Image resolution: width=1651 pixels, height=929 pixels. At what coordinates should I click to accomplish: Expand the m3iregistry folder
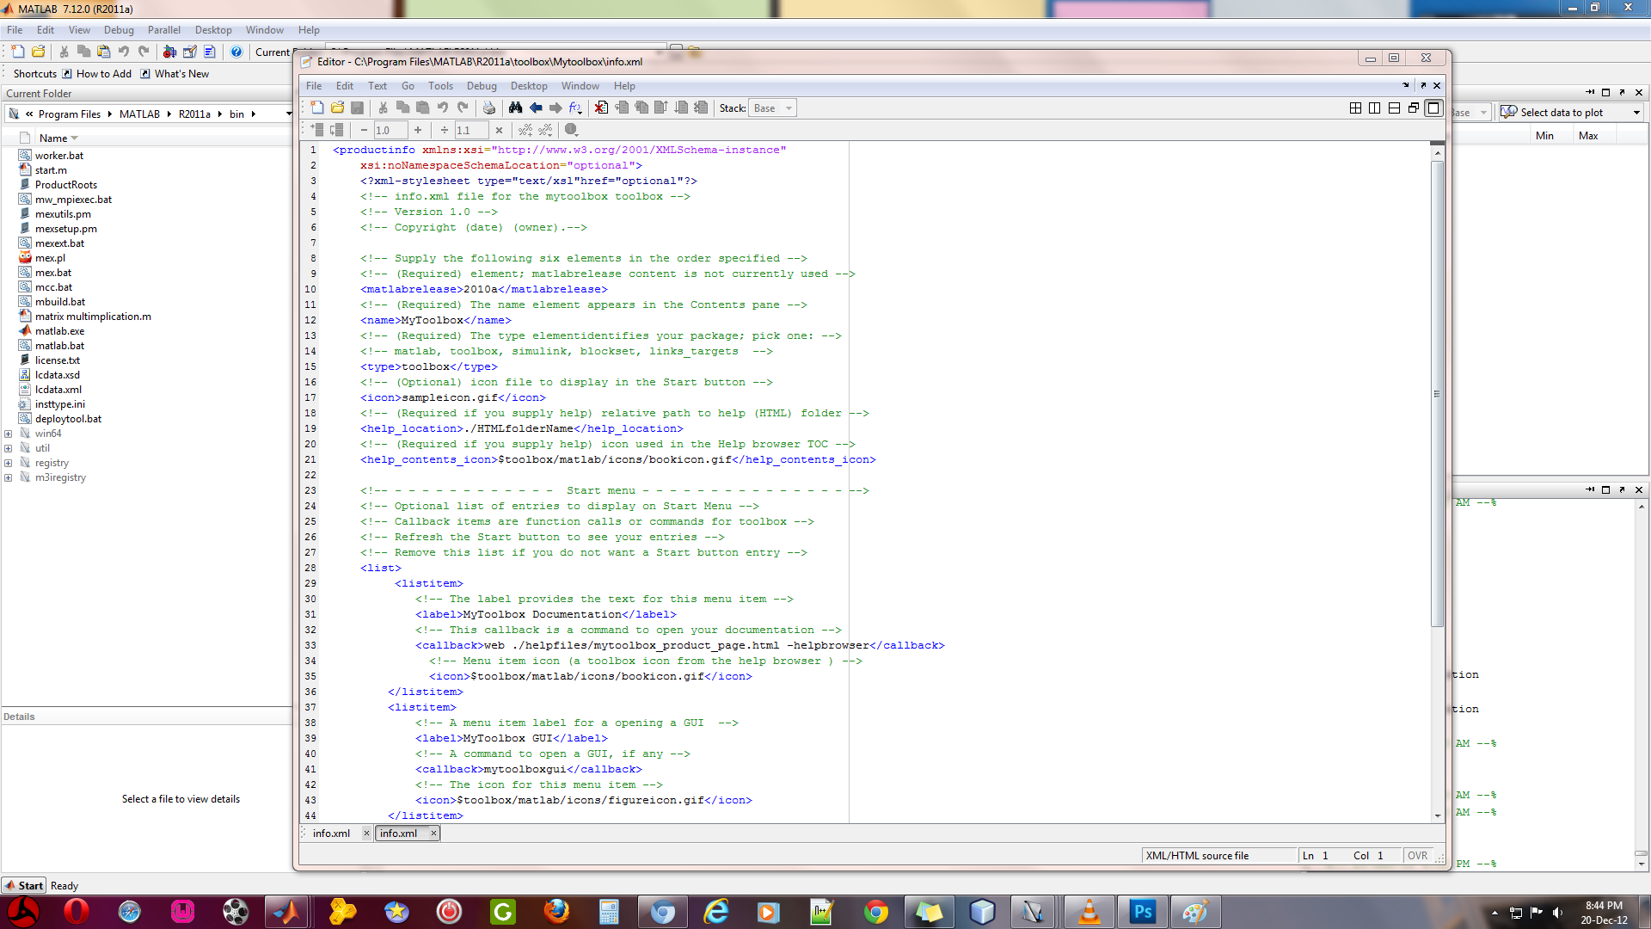8,477
